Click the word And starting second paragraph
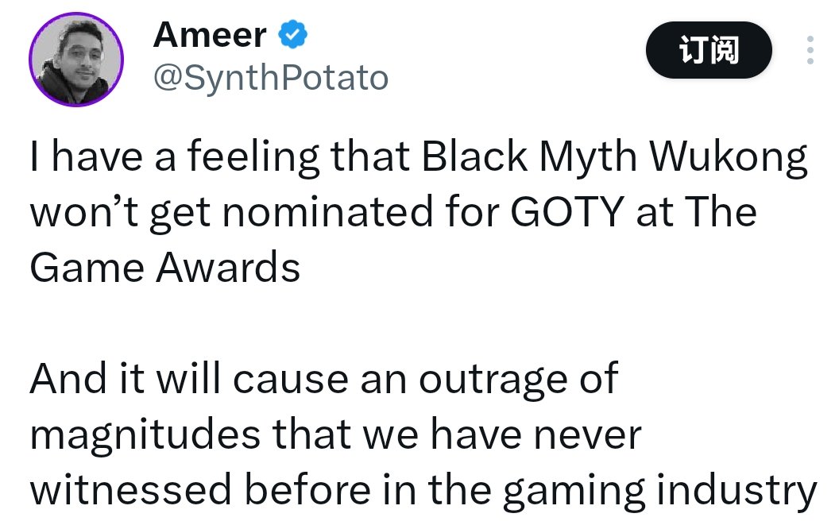839x525 pixels. (68, 379)
